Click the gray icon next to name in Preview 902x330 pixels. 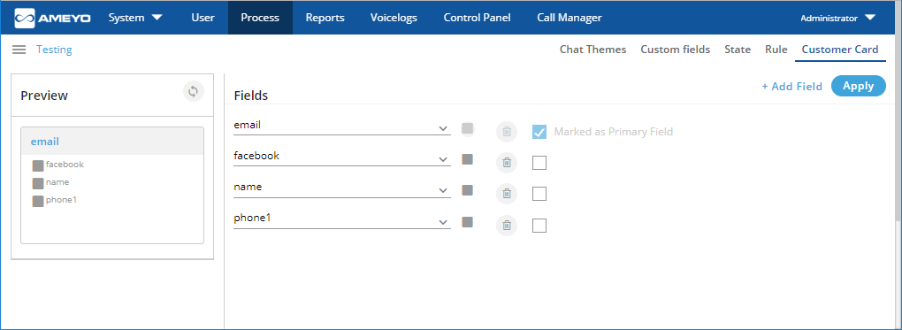tap(38, 184)
